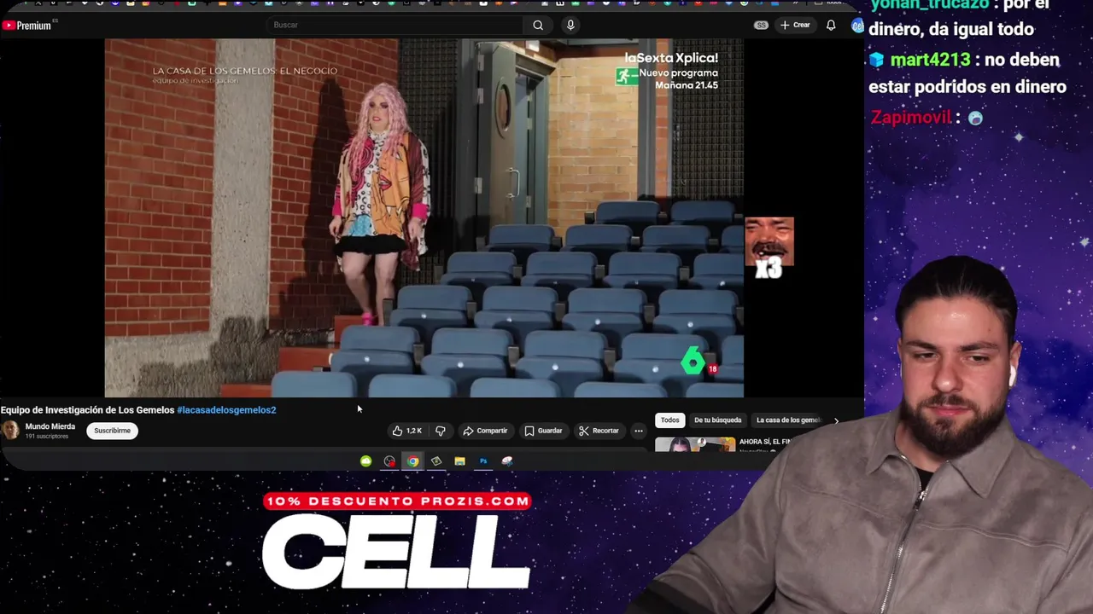Open the Mundo Mierda channel avatar
This screenshot has width=1093, height=614.
(x=10, y=431)
